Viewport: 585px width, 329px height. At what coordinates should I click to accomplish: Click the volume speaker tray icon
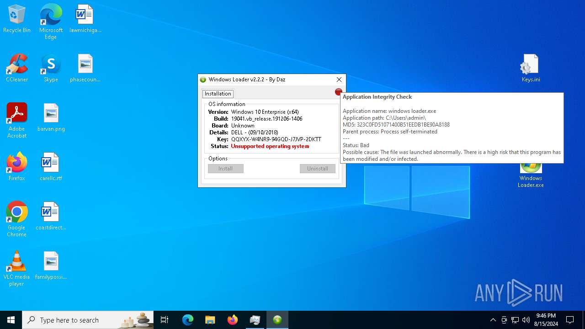(526, 320)
